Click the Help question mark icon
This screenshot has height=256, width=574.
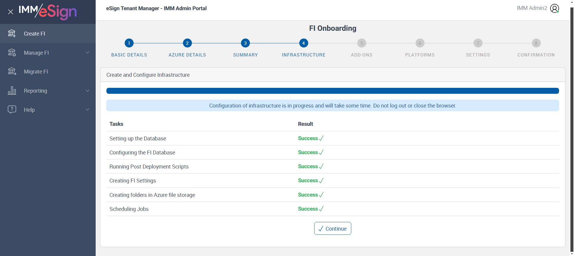12,109
